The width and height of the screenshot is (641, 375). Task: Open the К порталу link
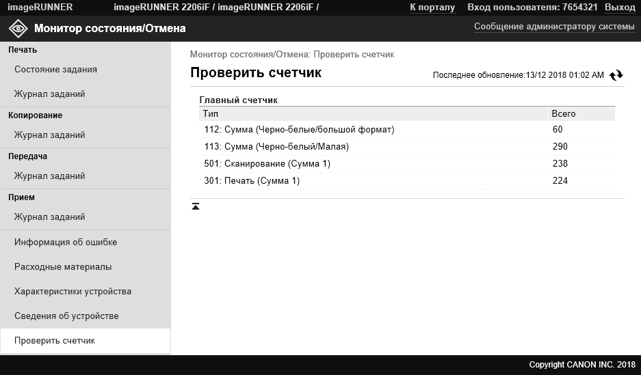[x=432, y=8]
